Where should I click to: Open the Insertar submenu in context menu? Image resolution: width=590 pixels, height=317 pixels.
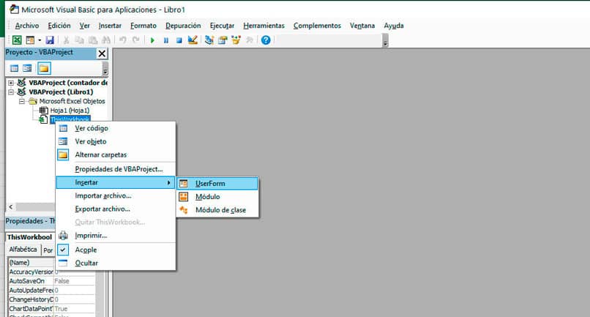tap(116, 182)
